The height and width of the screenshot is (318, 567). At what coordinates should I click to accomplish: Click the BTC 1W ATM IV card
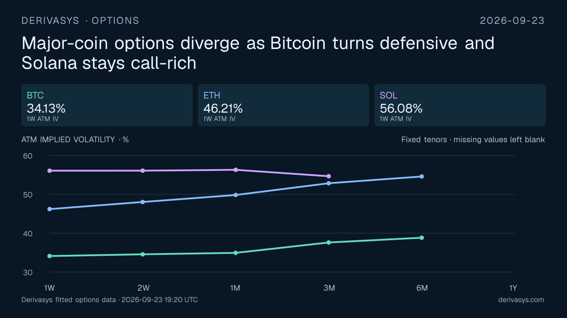click(x=107, y=105)
